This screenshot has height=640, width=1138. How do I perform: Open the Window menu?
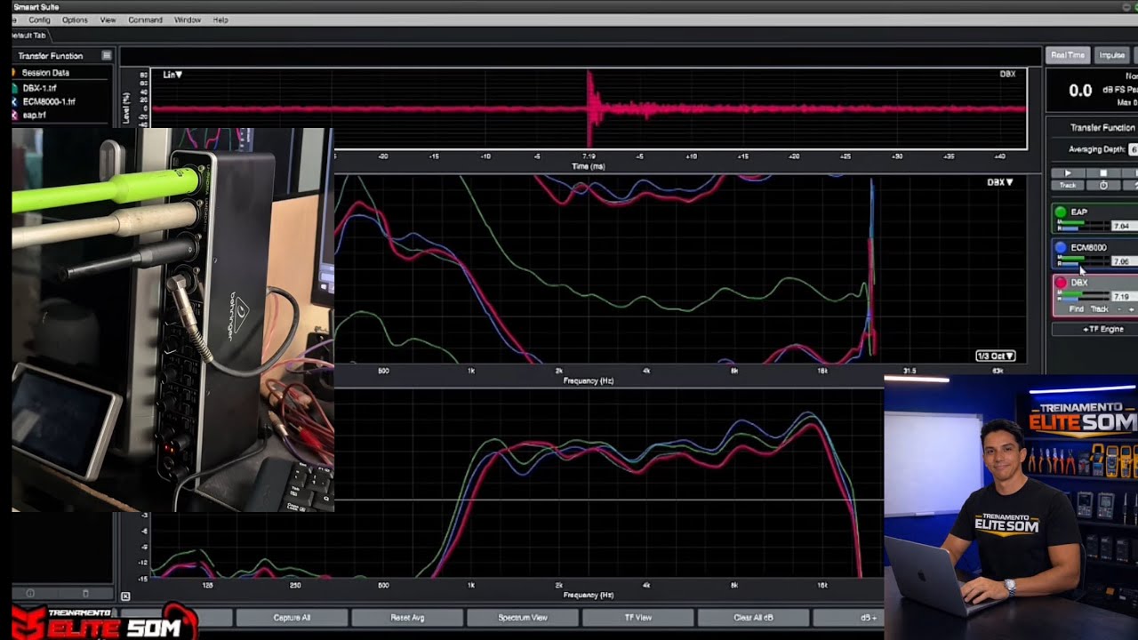[188, 20]
